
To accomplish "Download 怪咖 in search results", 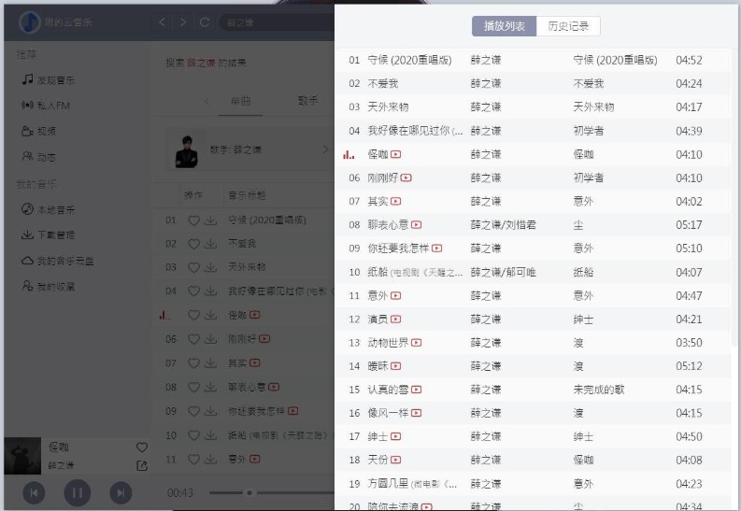I will (x=211, y=315).
